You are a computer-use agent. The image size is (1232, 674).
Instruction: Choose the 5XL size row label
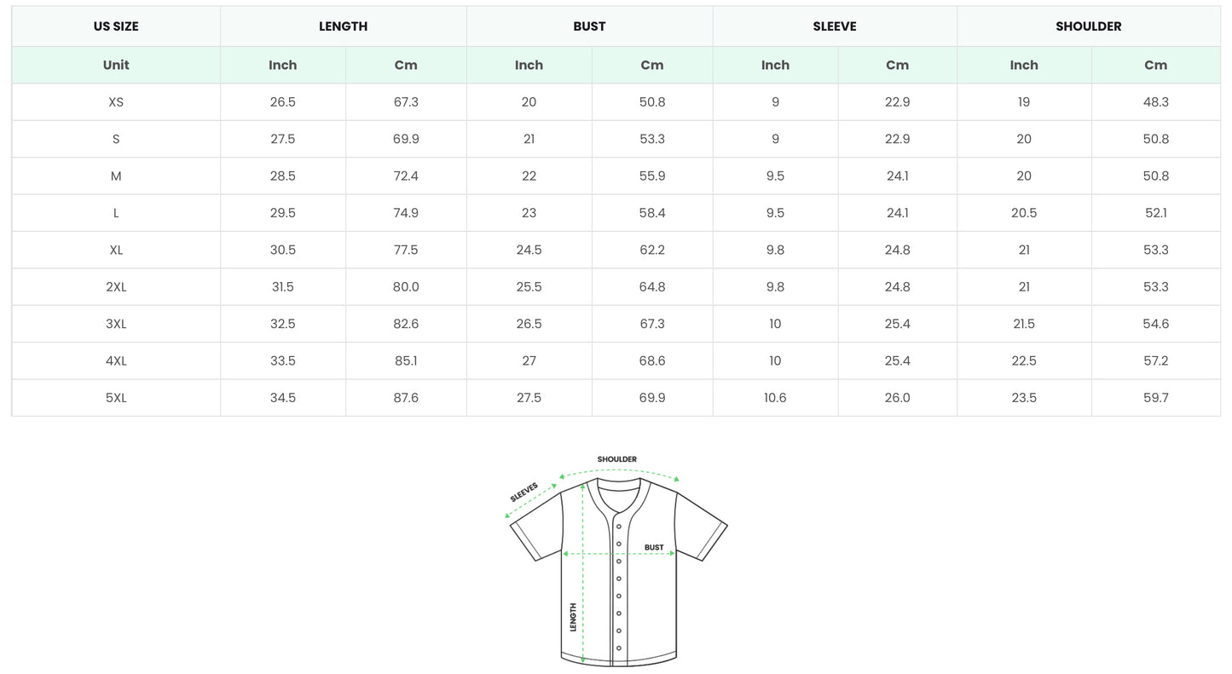[x=116, y=398]
